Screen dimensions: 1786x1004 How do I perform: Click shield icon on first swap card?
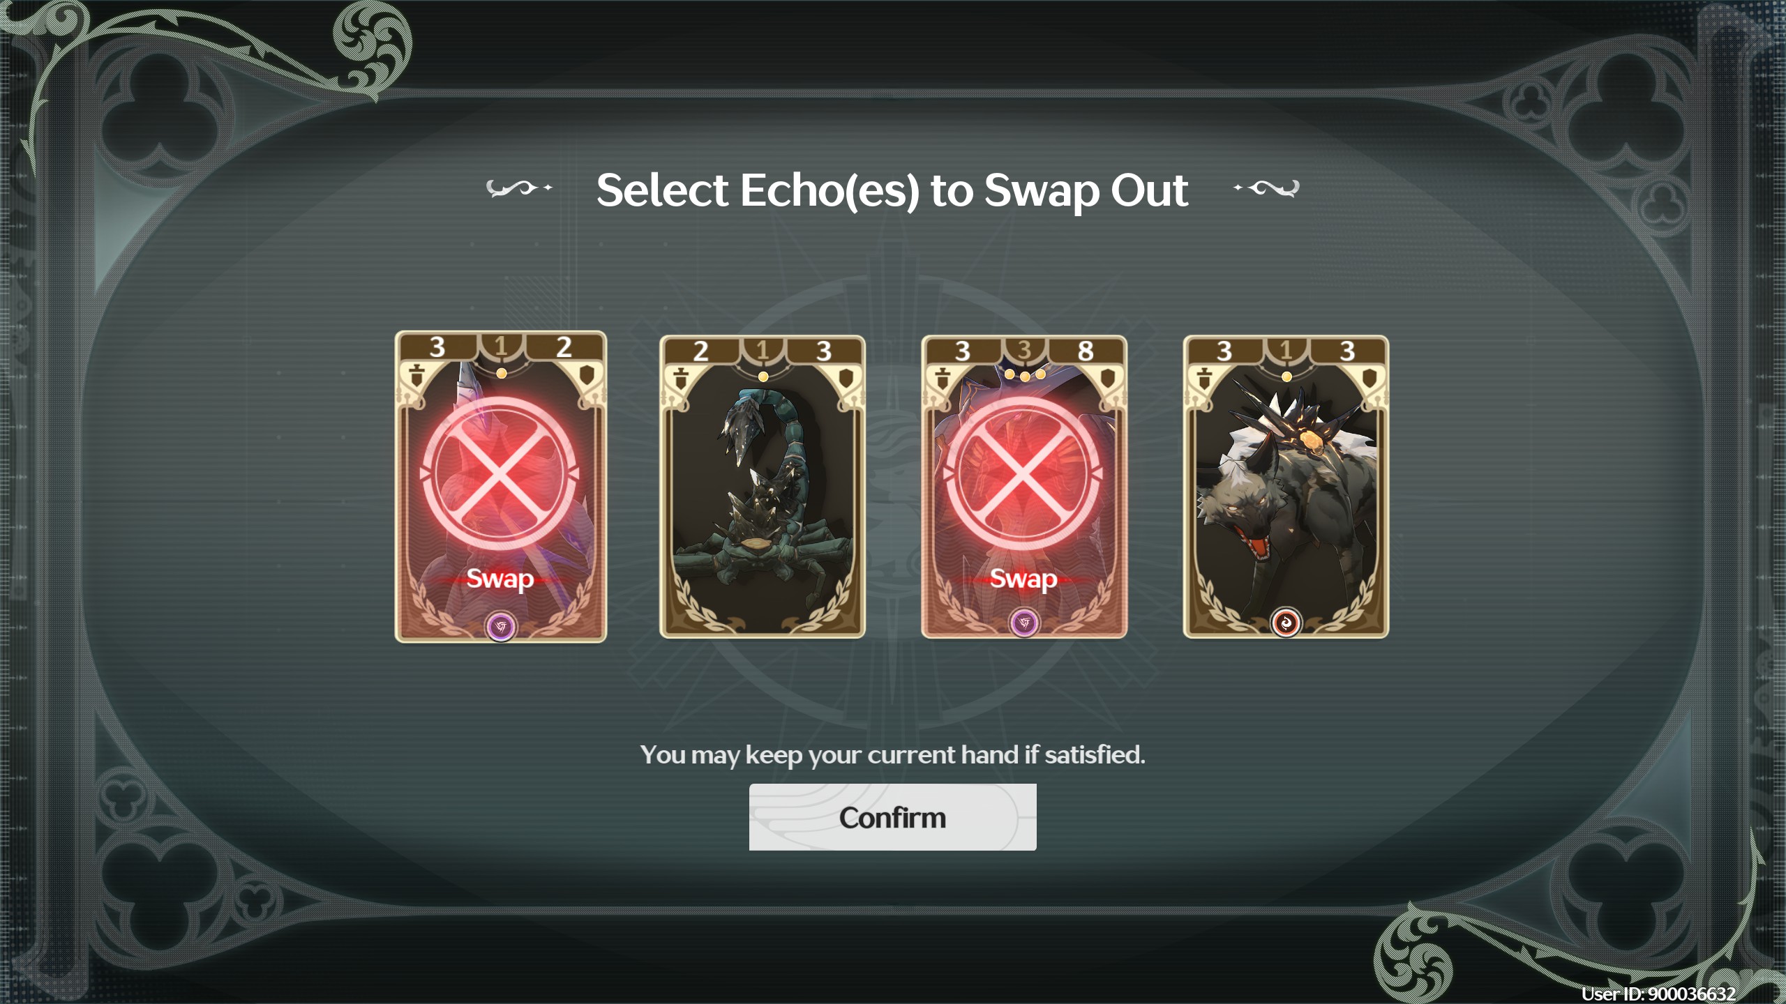pos(587,376)
